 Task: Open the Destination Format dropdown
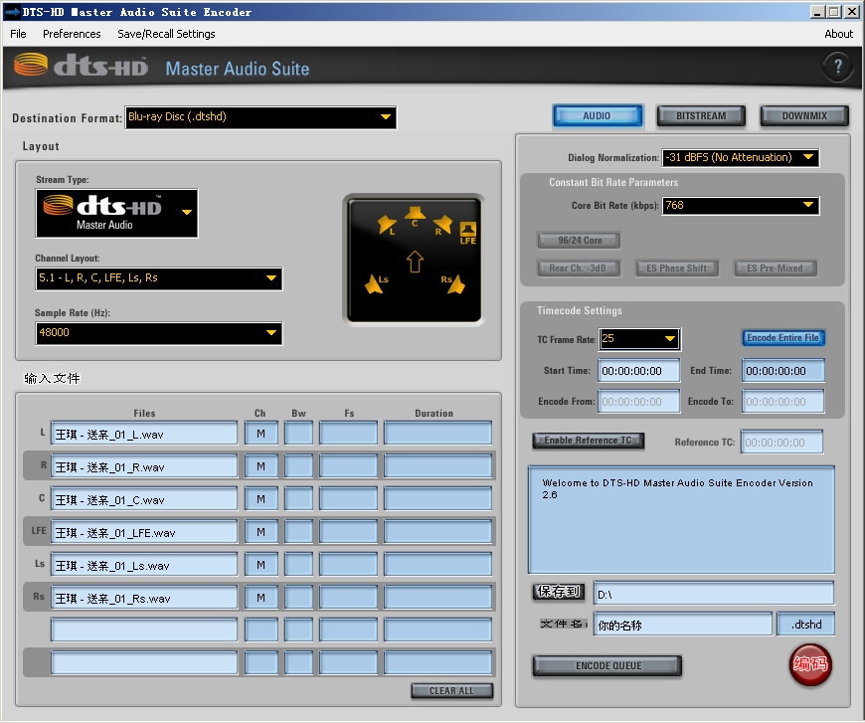(260, 117)
